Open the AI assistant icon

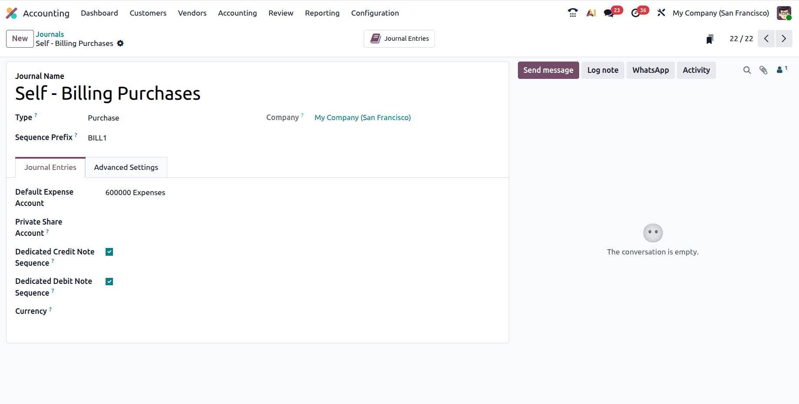591,13
